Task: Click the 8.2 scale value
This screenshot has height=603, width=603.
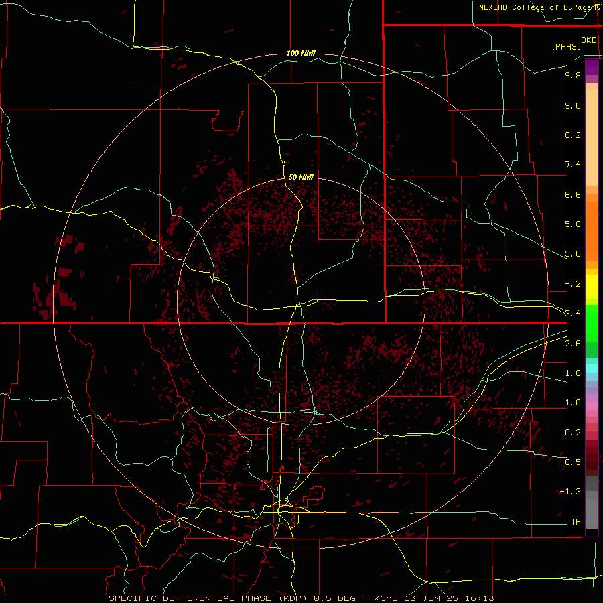Action: pos(573,135)
